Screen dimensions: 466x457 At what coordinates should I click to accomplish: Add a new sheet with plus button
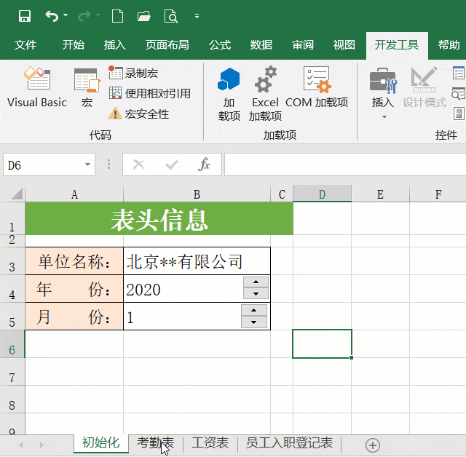pyautogui.click(x=373, y=445)
